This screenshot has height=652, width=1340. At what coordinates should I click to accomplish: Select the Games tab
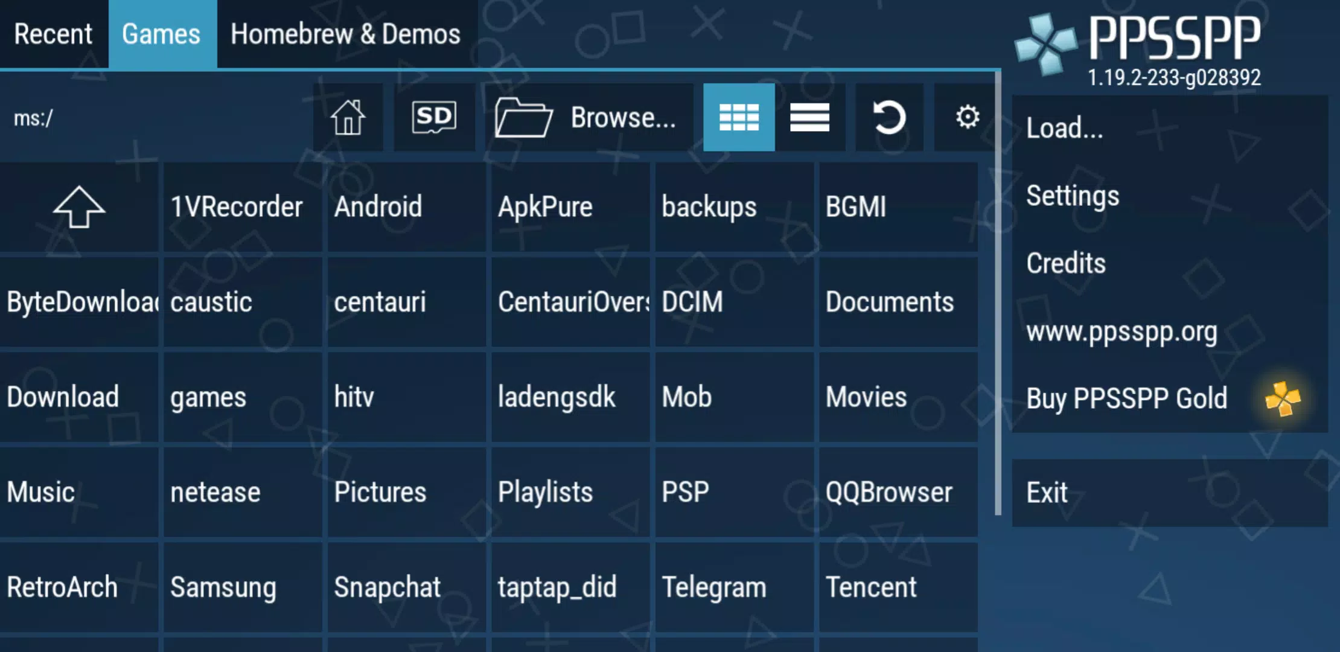(161, 34)
